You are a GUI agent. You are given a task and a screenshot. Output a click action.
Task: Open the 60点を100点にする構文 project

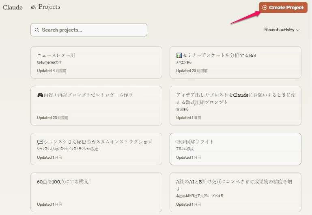coord(96,192)
